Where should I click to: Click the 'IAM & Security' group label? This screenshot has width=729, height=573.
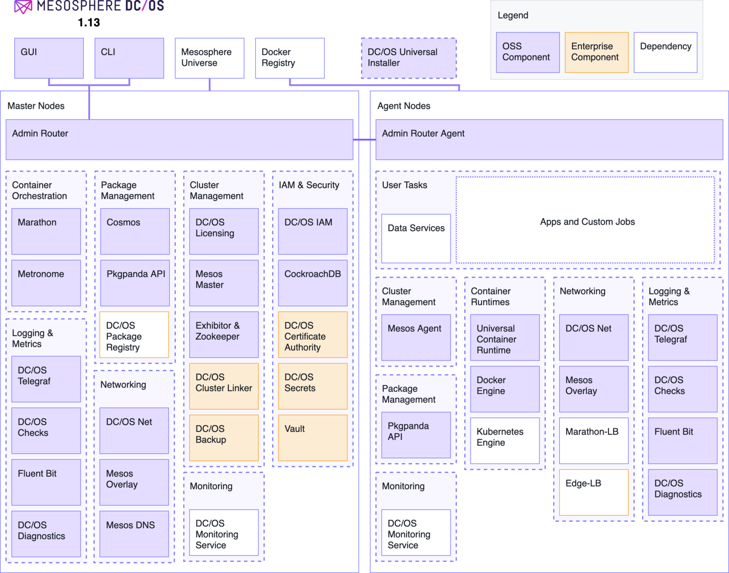pos(309,185)
